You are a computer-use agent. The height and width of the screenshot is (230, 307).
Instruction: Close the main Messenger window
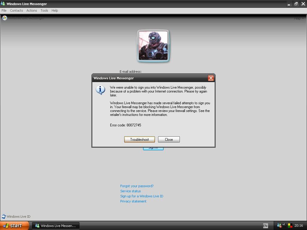pos(303,4)
